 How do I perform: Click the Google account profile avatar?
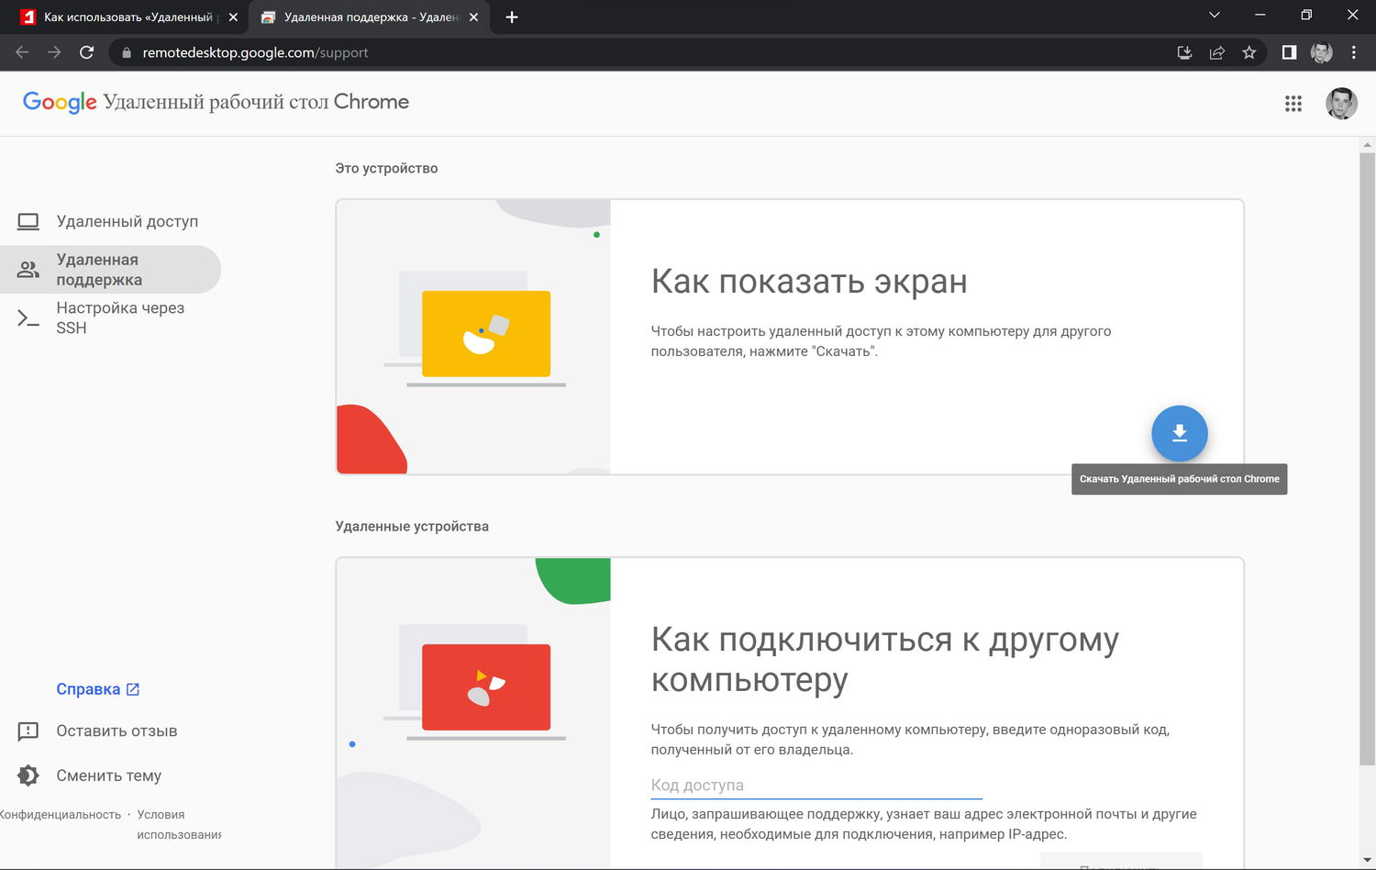tap(1341, 104)
